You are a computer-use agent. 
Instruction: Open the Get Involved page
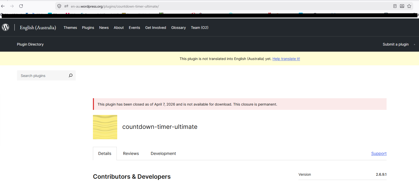pos(155,28)
